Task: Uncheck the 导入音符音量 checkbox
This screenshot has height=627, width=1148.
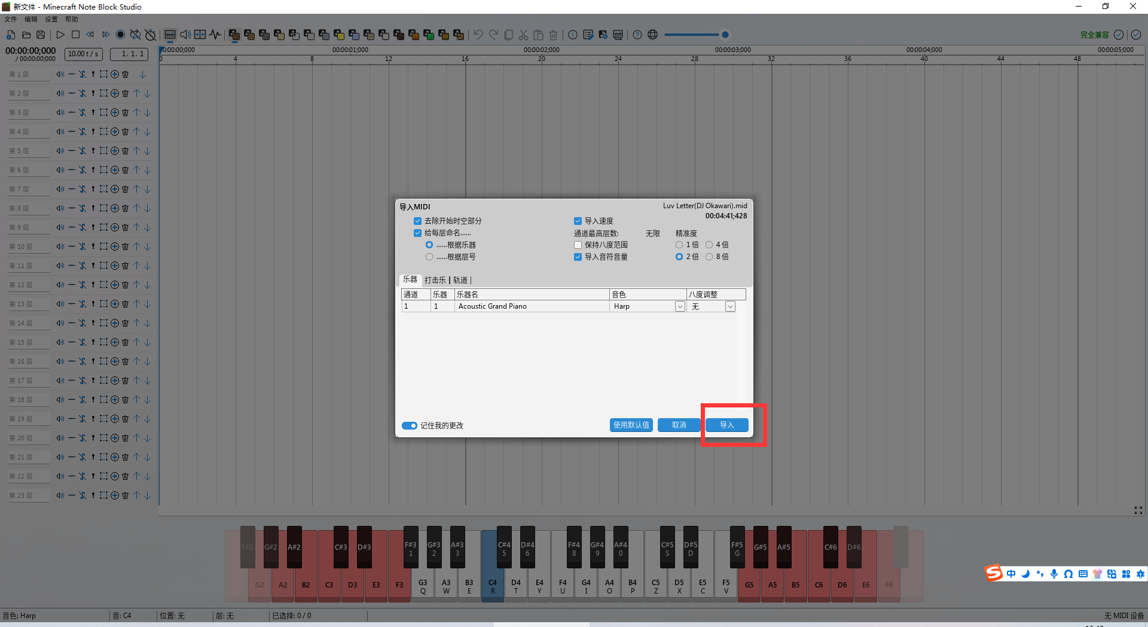Action: [x=578, y=257]
